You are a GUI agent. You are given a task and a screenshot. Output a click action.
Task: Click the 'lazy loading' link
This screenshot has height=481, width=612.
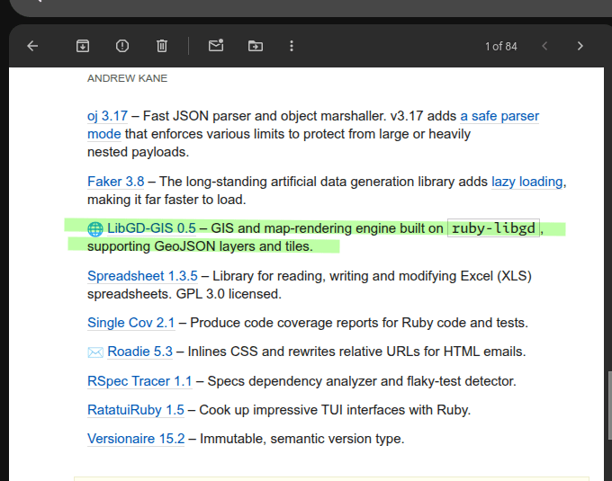pyautogui.click(x=526, y=182)
